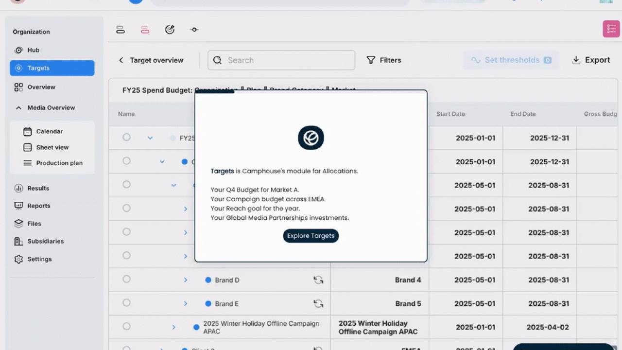Click the target-with-arrow toolbar icon
The width and height of the screenshot is (622, 350).
click(170, 30)
